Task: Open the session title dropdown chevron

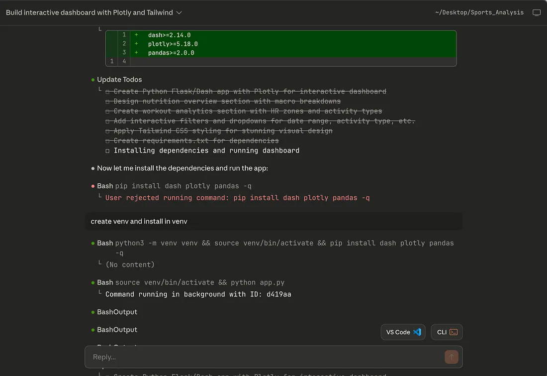Action: [179, 12]
